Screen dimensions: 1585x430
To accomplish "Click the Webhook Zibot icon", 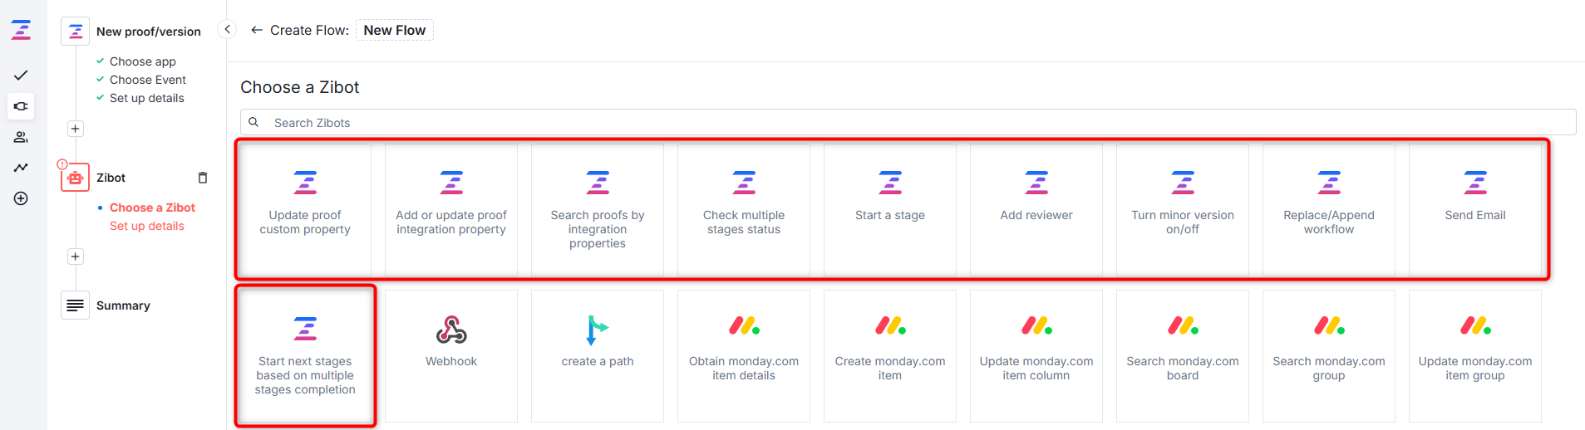I will (x=451, y=330).
